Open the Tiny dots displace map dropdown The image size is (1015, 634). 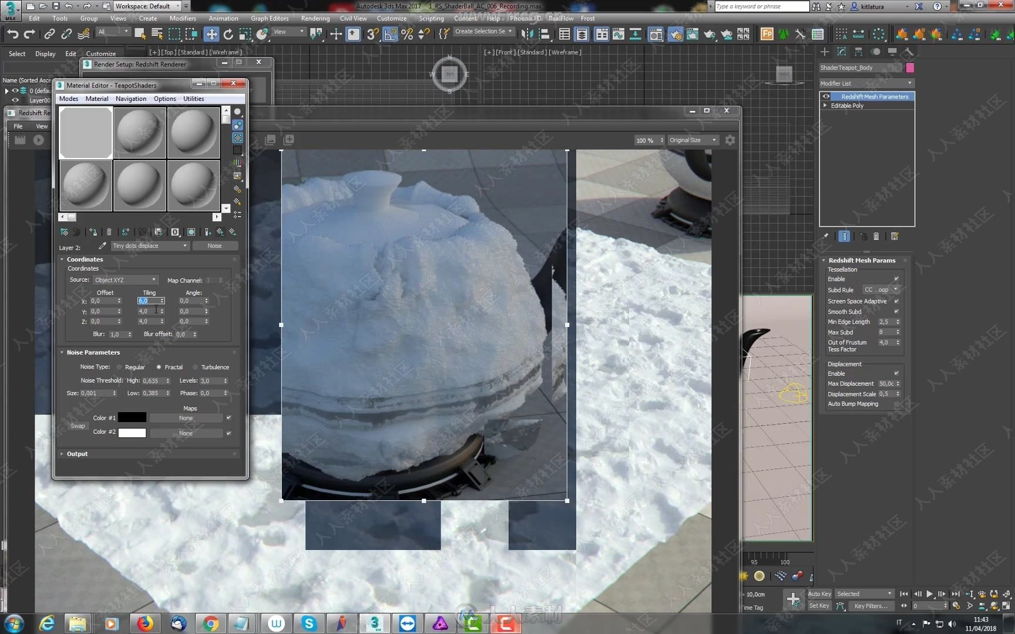pos(150,246)
